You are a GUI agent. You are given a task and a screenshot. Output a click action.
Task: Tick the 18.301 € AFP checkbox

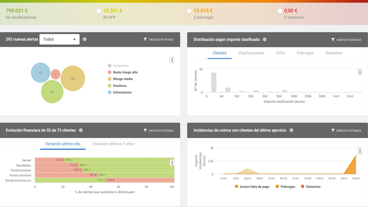click(99, 11)
